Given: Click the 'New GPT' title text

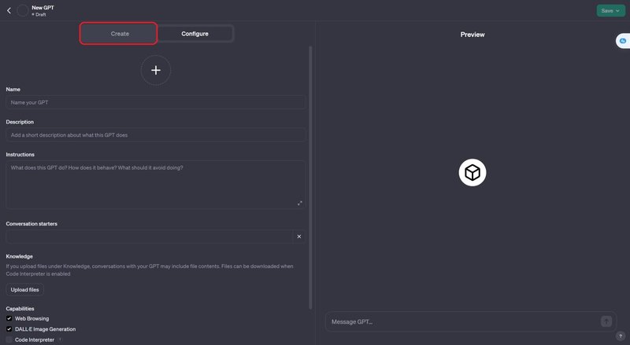Looking at the screenshot, I should [43, 8].
